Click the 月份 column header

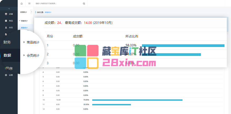[50, 36]
